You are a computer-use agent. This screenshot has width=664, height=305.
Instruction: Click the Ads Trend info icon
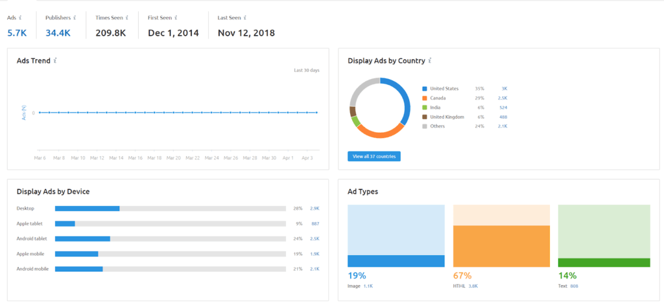pyautogui.click(x=55, y=61)
